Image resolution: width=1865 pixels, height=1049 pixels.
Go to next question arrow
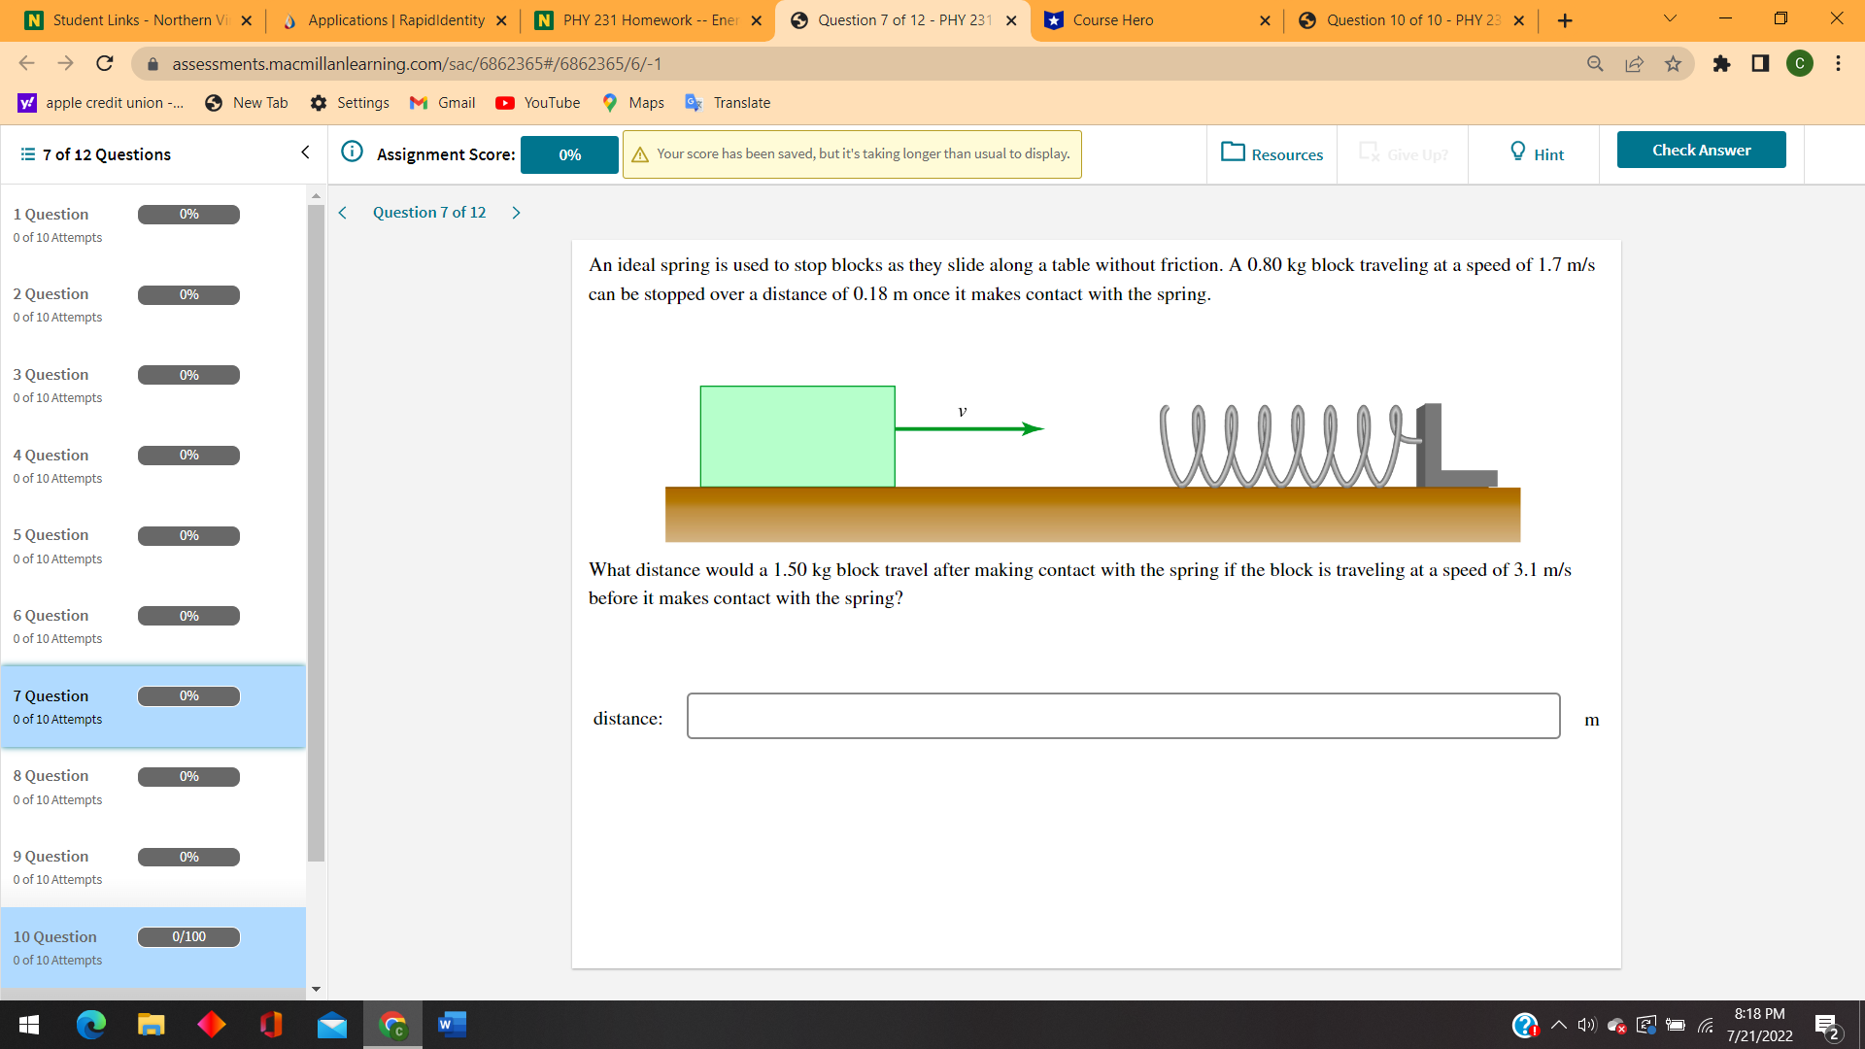tap(516, 213)
